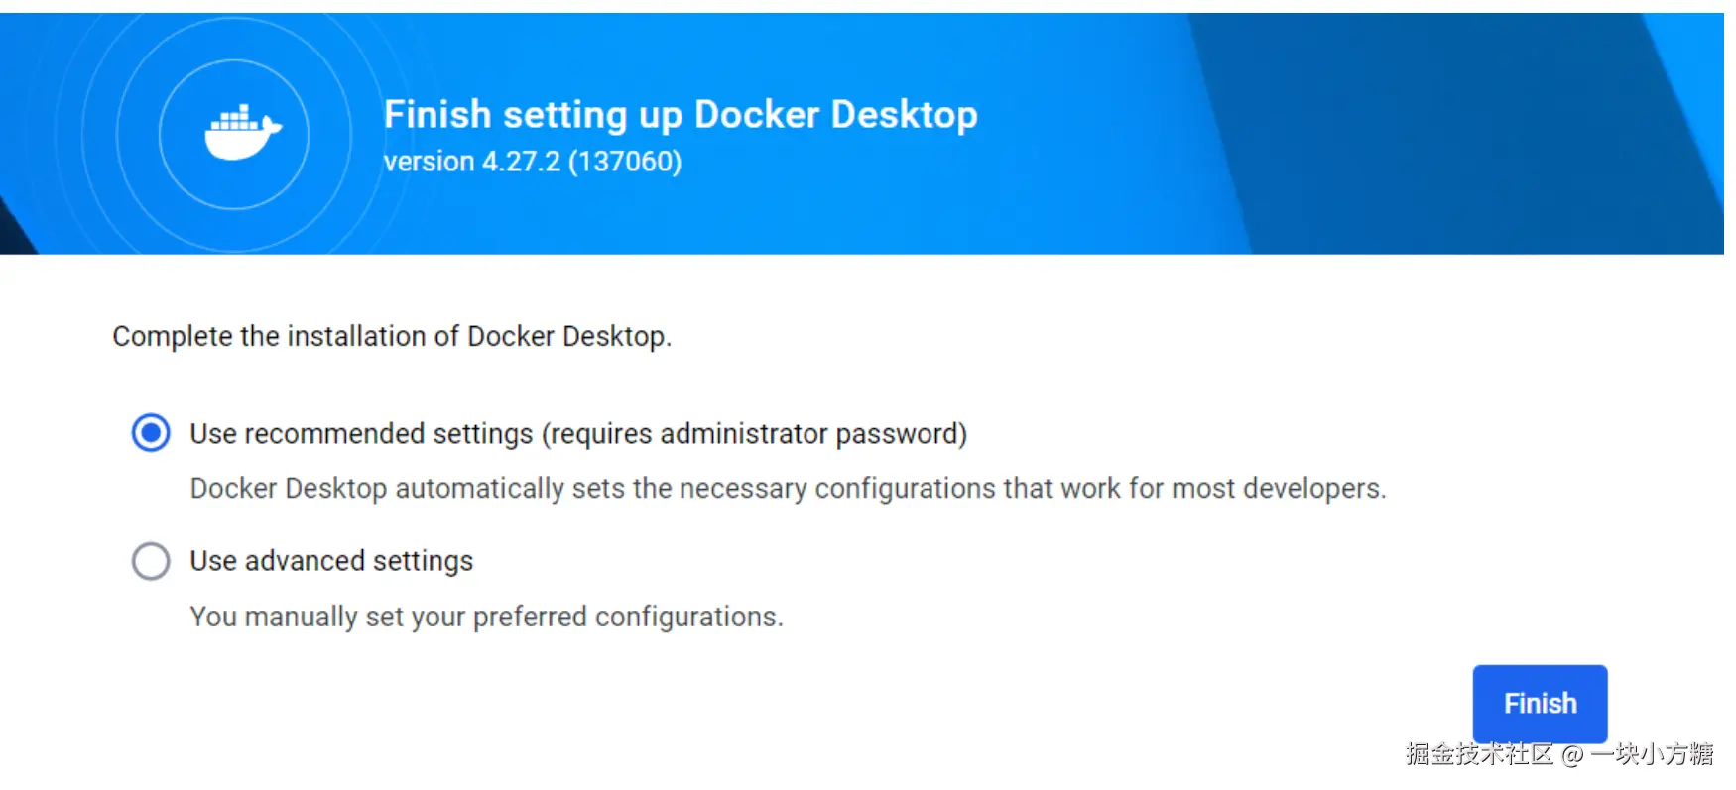Click the Docker whale logo icon
Viewport: 1736px width, 790px height.
241,133
